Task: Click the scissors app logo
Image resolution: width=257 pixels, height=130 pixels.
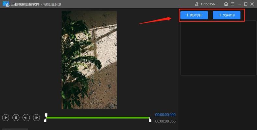Action: (x=6, y=4)
